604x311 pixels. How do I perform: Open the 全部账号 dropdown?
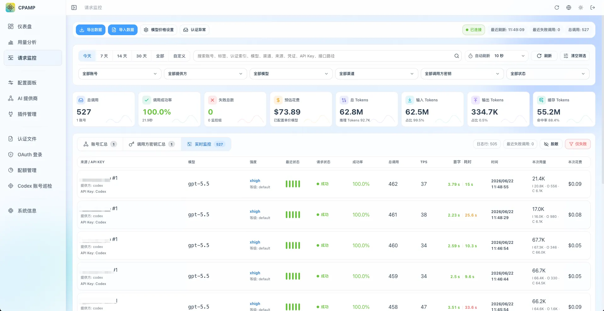point(120,74)
